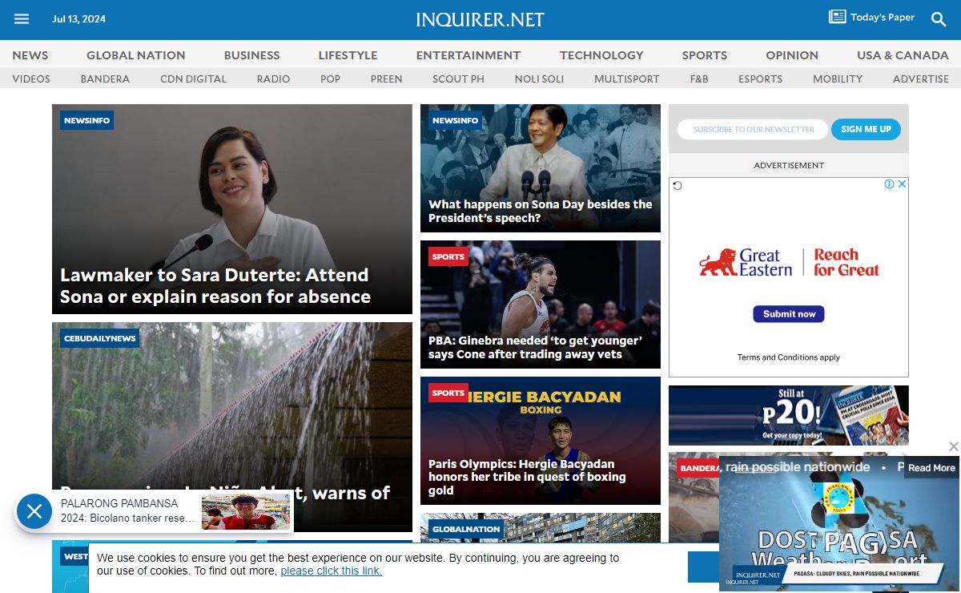Close the floating weather video
961x593 pixels.
(953, 446)
